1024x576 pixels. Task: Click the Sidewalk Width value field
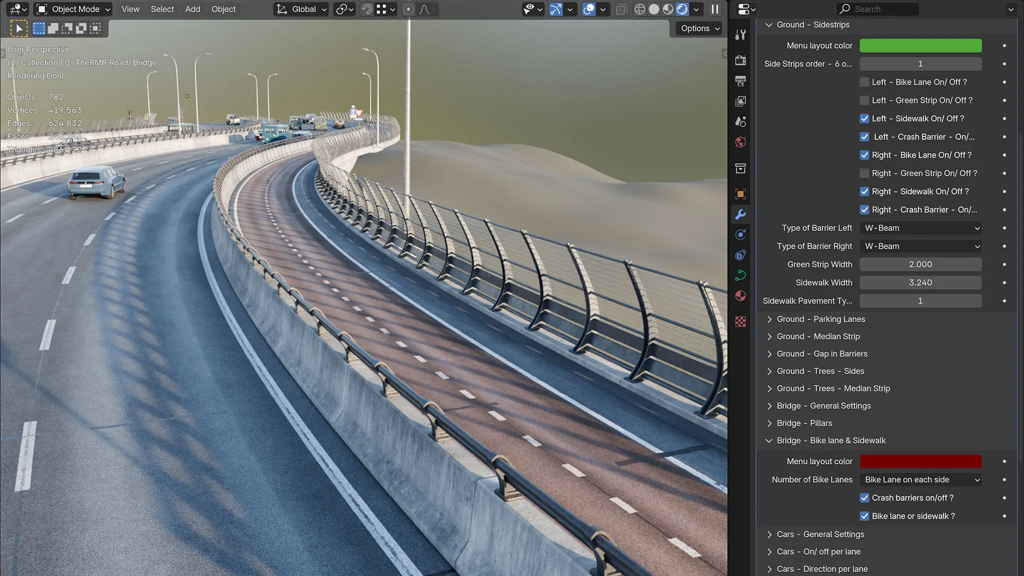[x=920, y=283]
